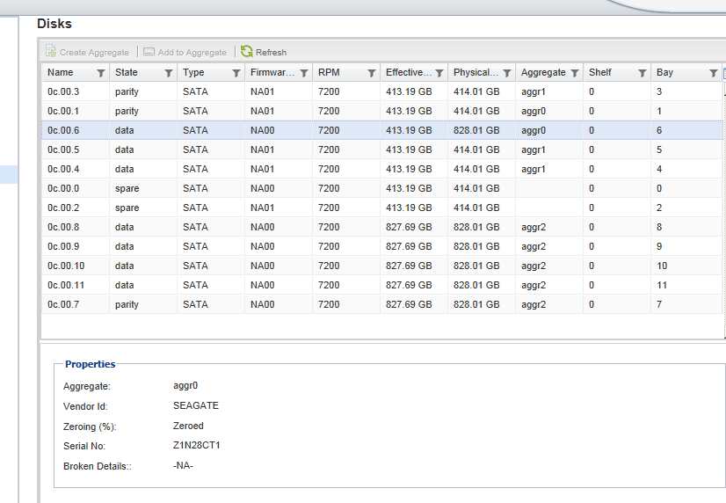Sort by the Name column header
The image size is (726, 503).
60,72
